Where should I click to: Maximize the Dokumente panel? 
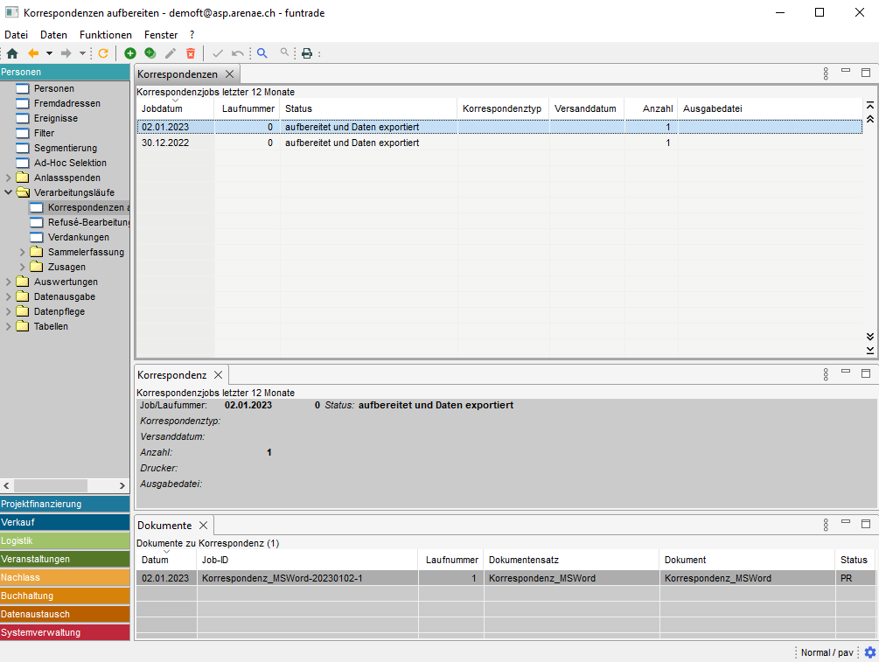click(x=866, y=525)
